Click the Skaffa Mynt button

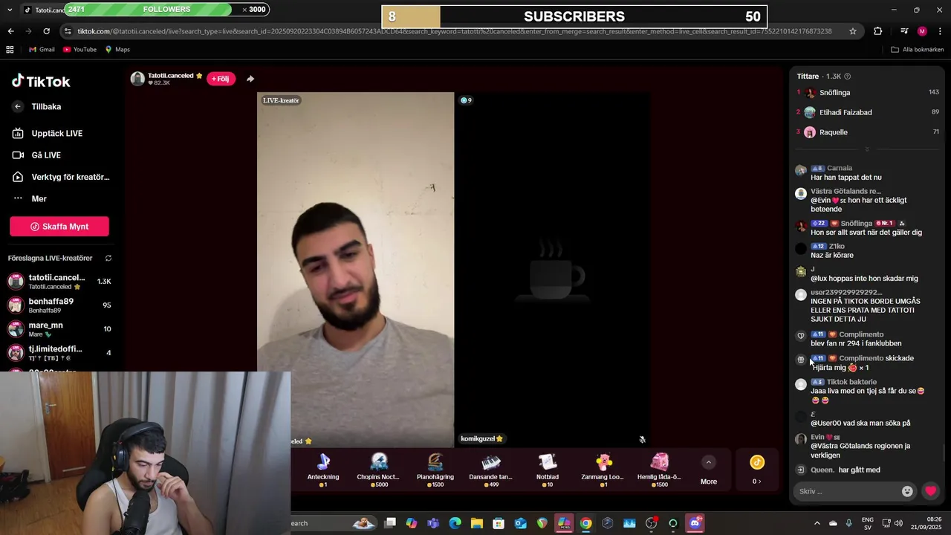pyautogui.click(x=59, y=227)
